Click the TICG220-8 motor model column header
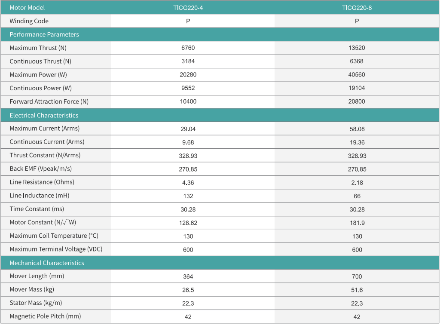The width and height of the screenshot is (440, 325). pos(357,8)
